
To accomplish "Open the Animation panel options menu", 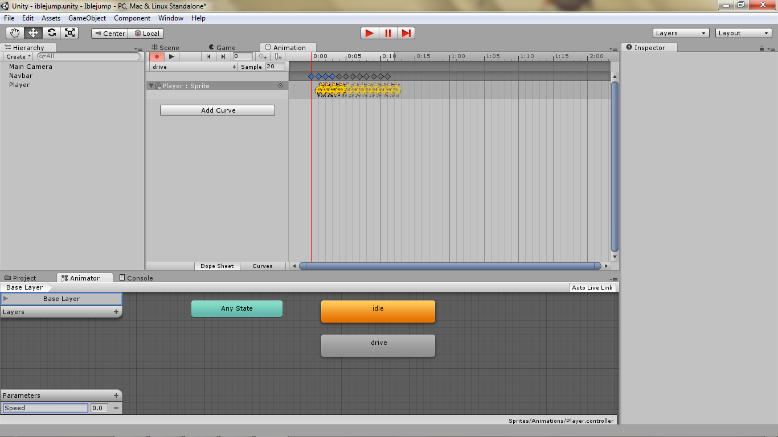I will click(613, 48).
